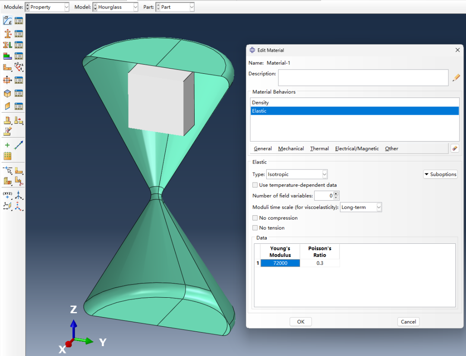Click OK to confirm material edits

[x=301, y=321]
